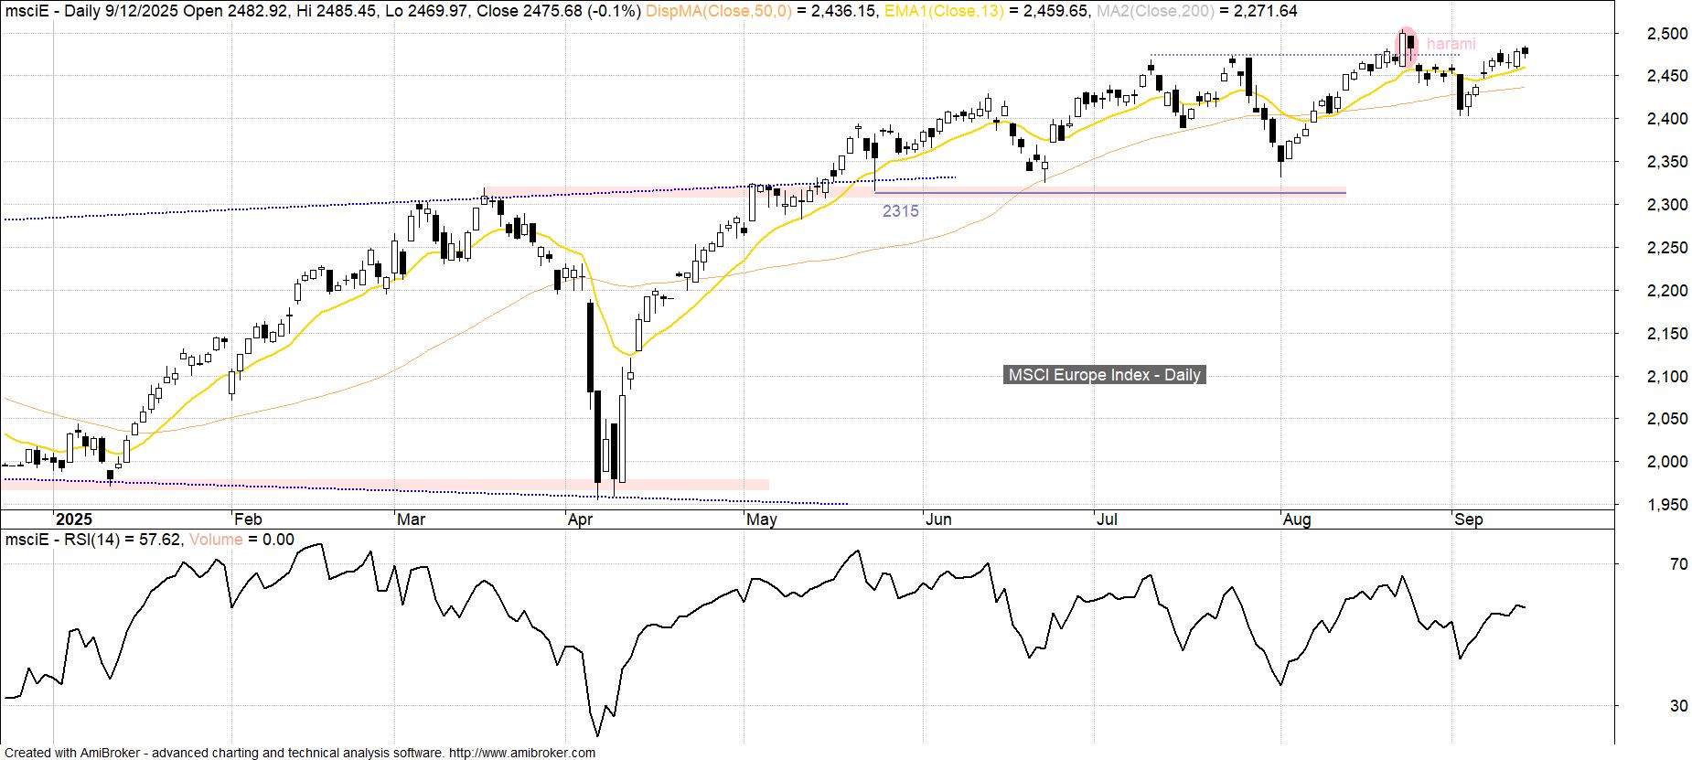Click the pink harami candlestick marker ellipse
The height and width of the screenshot is (760, 1692).
1408,46
